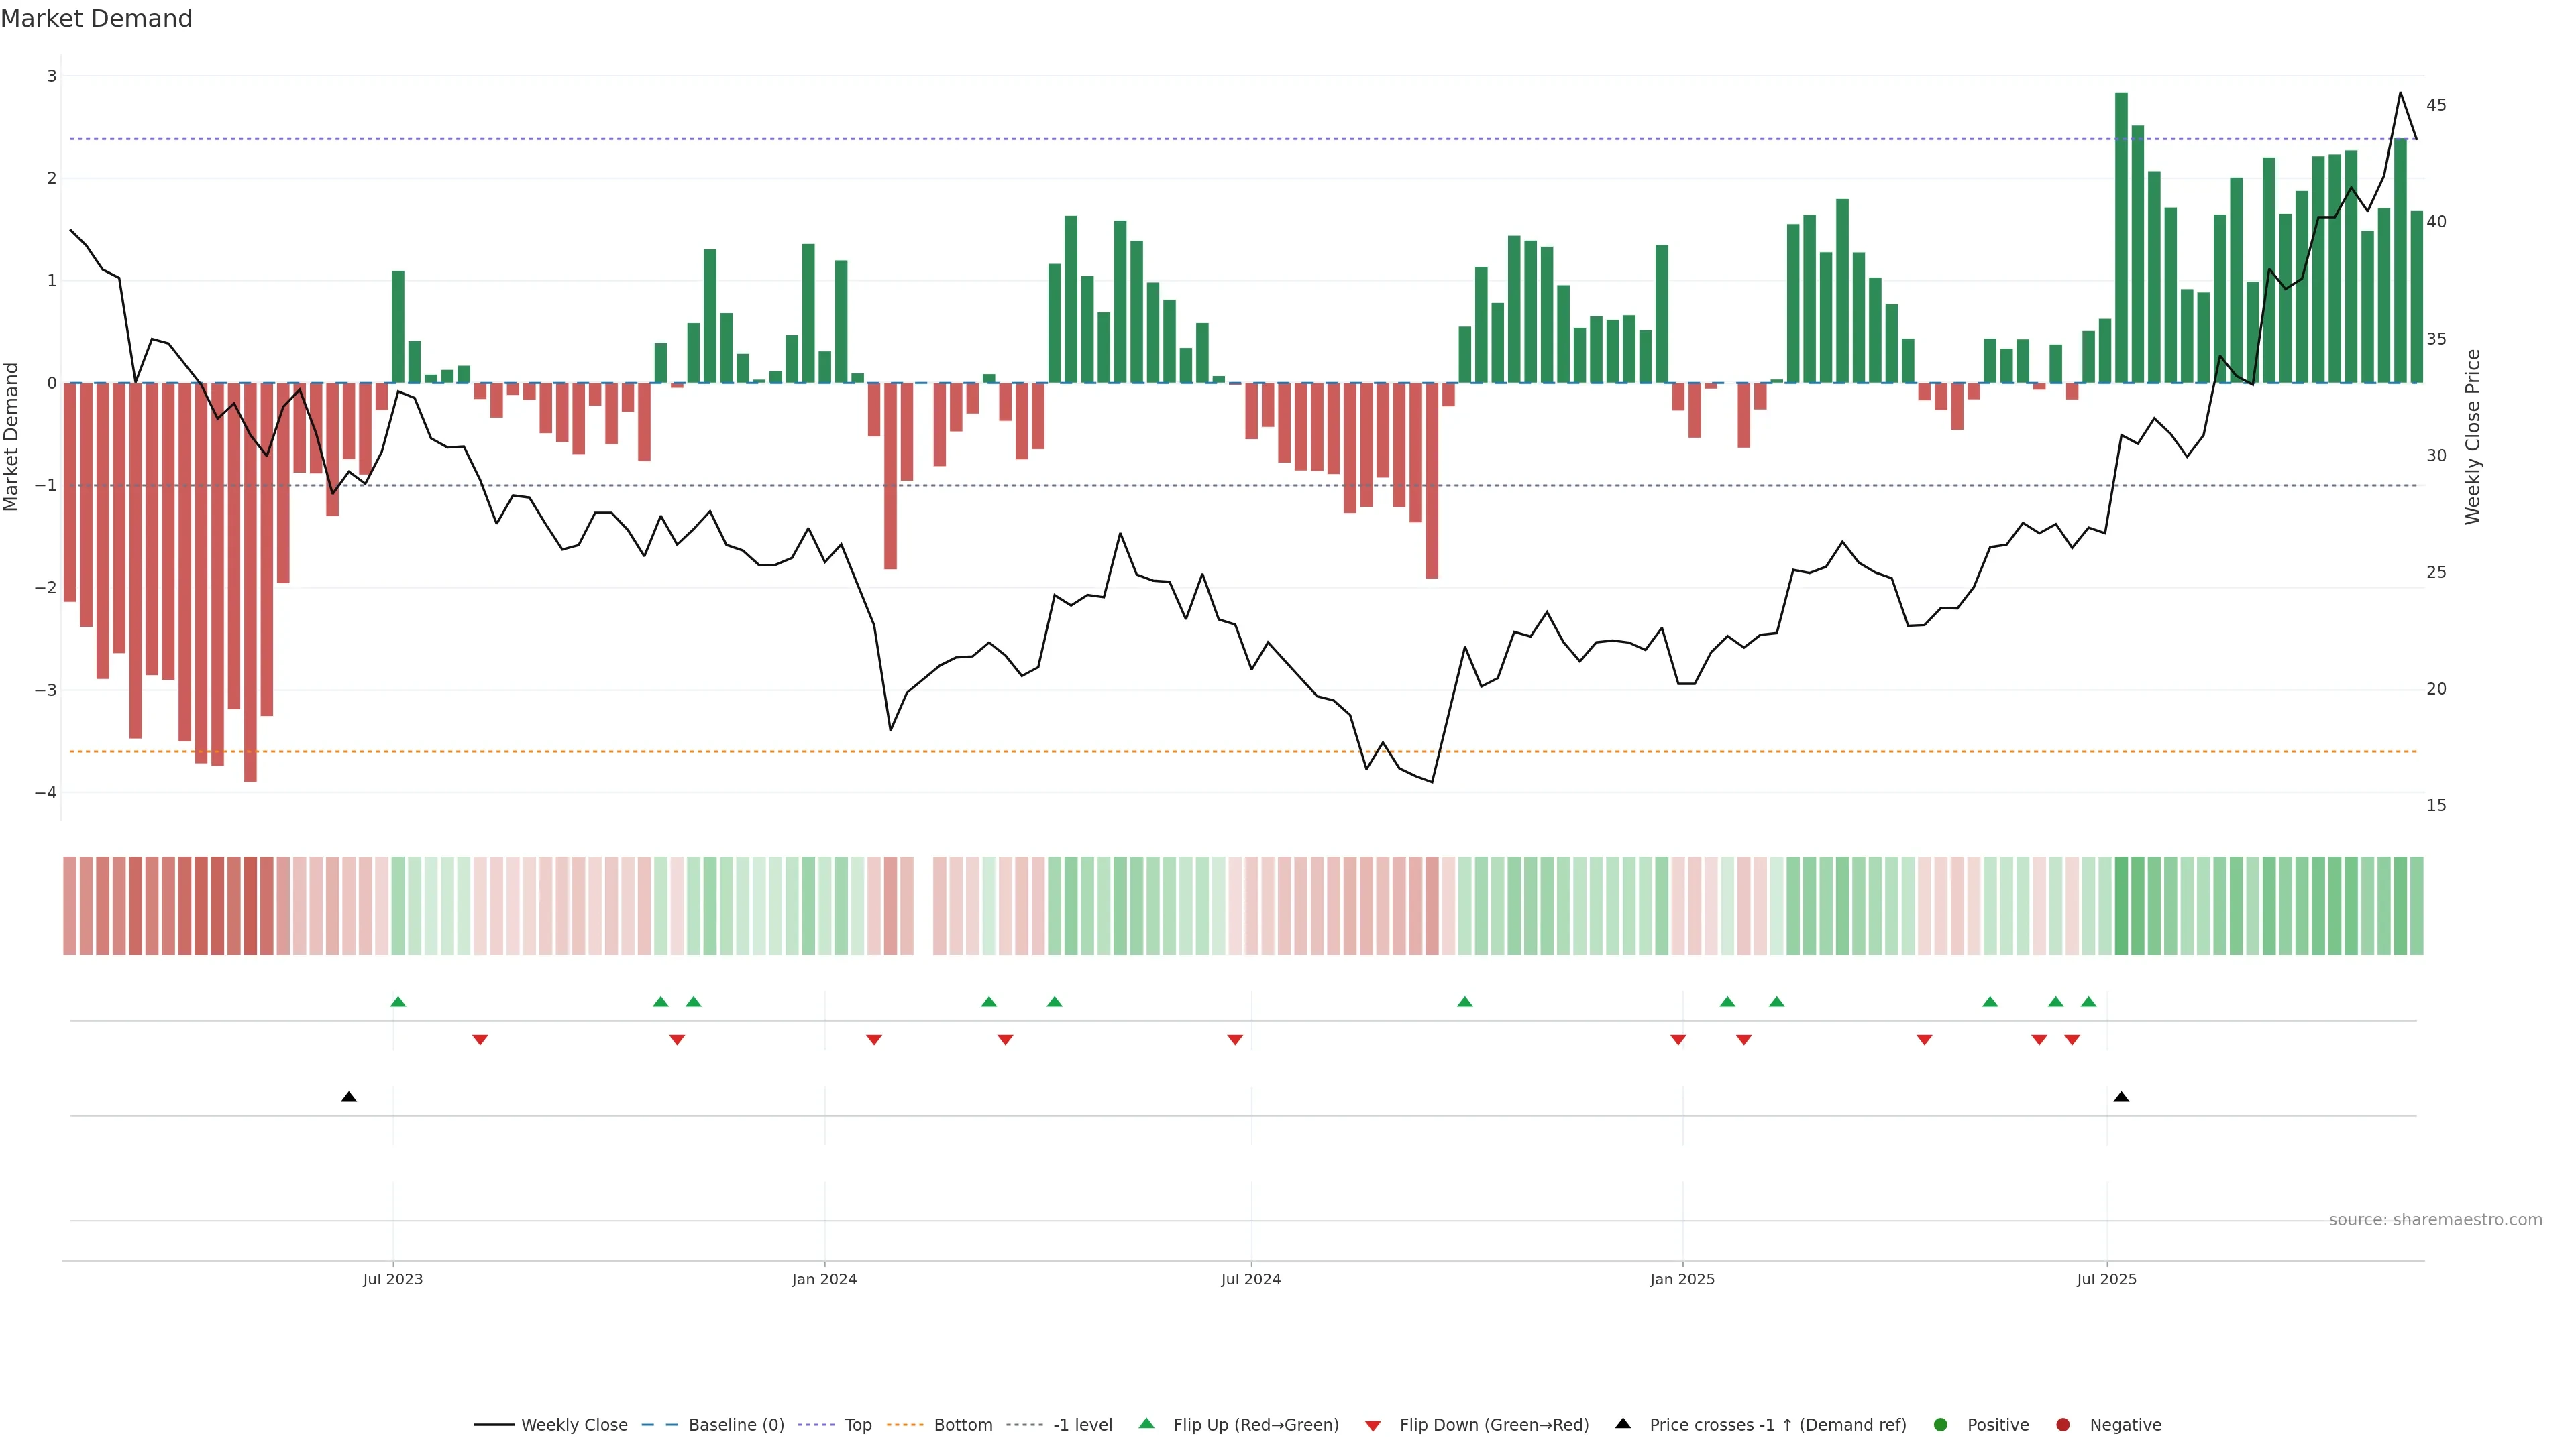This screenshot has width=2576, height=1448.
Task: Click the Weekly Close Price axis title
Action: click(x=2473, y=436)
